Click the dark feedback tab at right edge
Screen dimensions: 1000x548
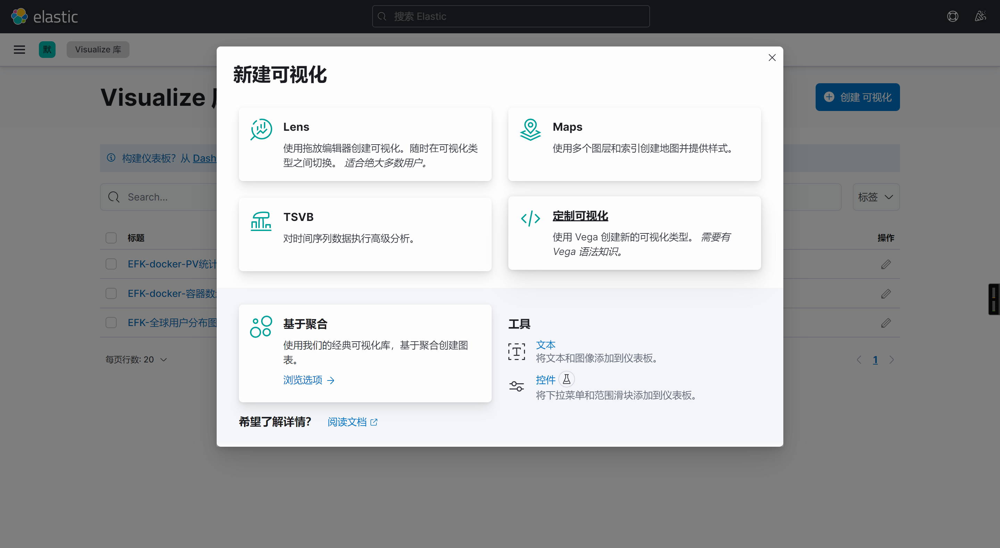pyautogui.click(x=994, y=299)
